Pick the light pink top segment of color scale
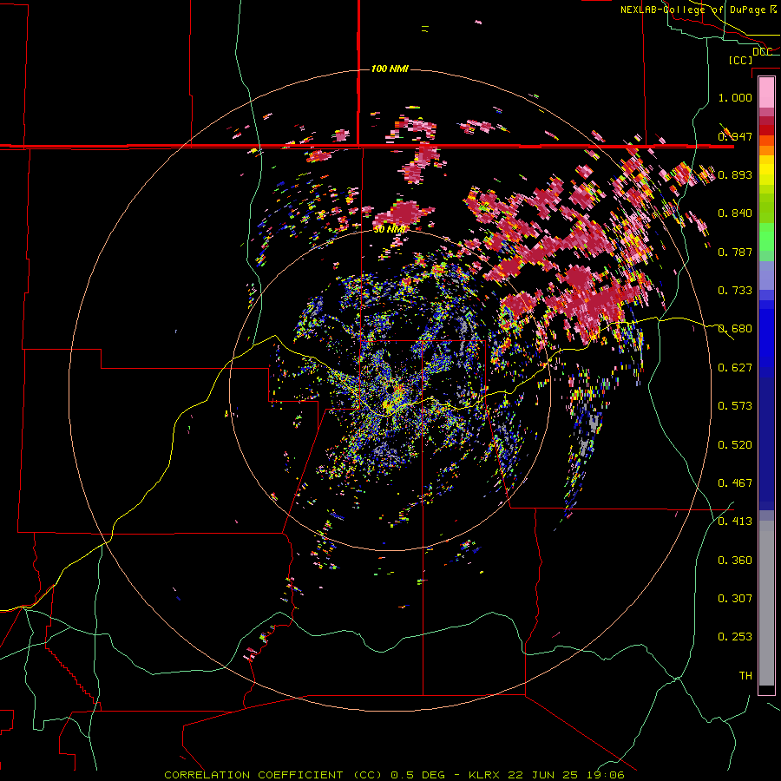The width and height of the screenshot is (781, 781). 766,93
